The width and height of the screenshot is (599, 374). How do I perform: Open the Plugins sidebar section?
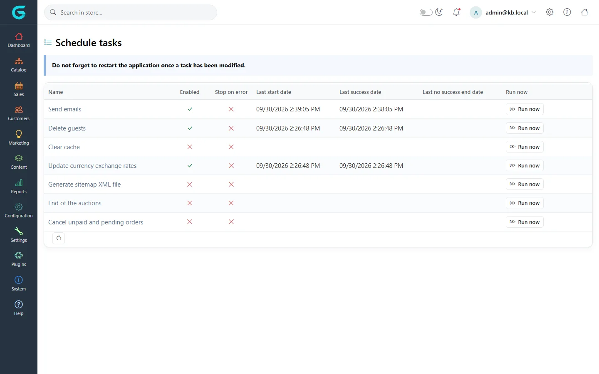tap(19, 259)
